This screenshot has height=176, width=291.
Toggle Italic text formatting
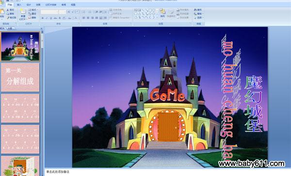(x=47, y=18)
